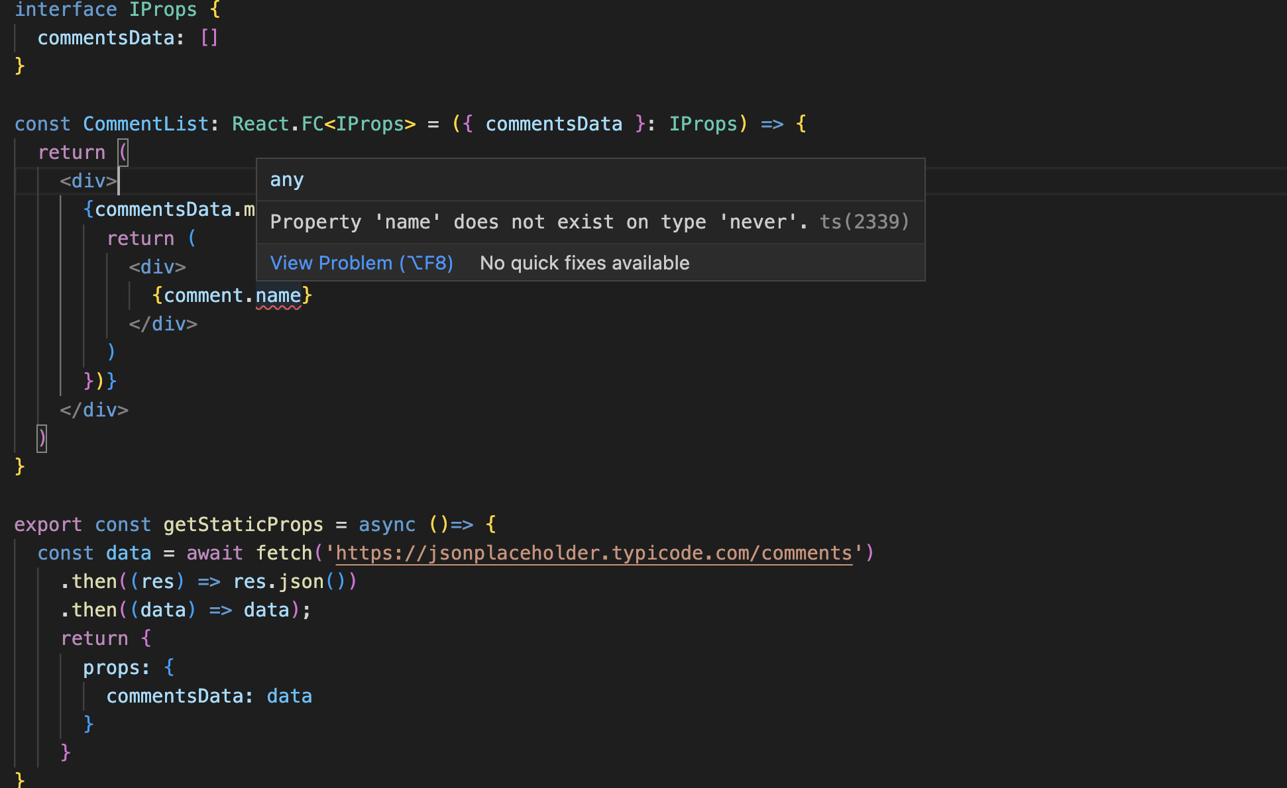Select 'getStaticProps' function name
The height and width of the screenshot is (788, 1287).
pos(243,524)
